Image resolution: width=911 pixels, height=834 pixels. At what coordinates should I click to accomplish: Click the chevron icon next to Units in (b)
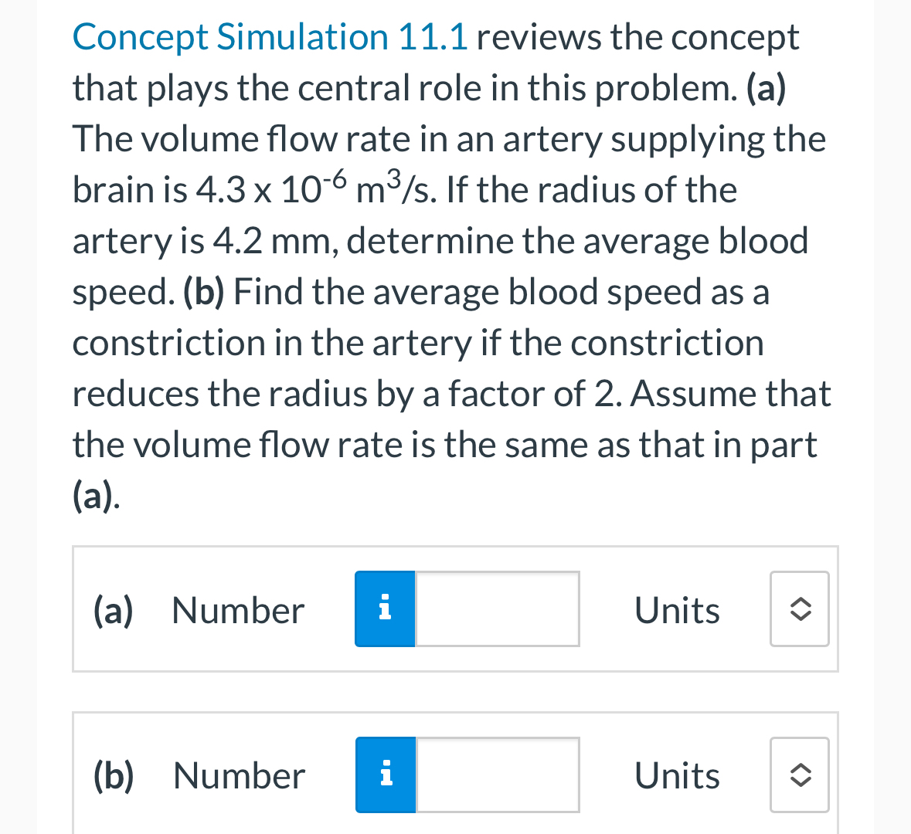(799, 775)
